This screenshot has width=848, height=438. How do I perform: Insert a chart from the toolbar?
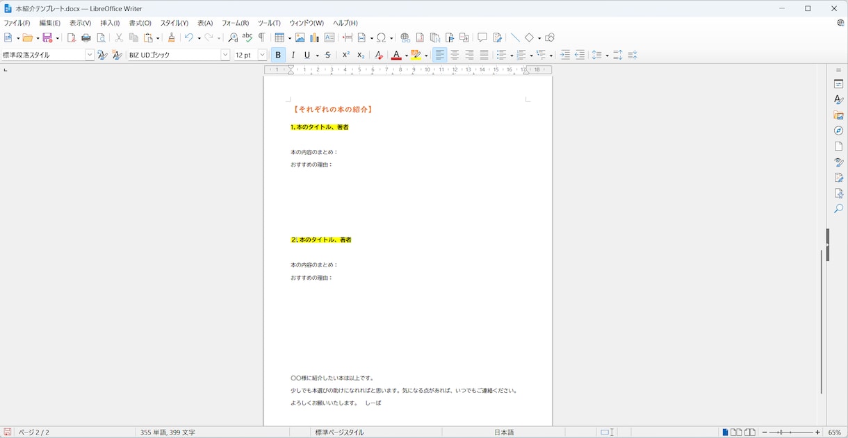point(315,37)
